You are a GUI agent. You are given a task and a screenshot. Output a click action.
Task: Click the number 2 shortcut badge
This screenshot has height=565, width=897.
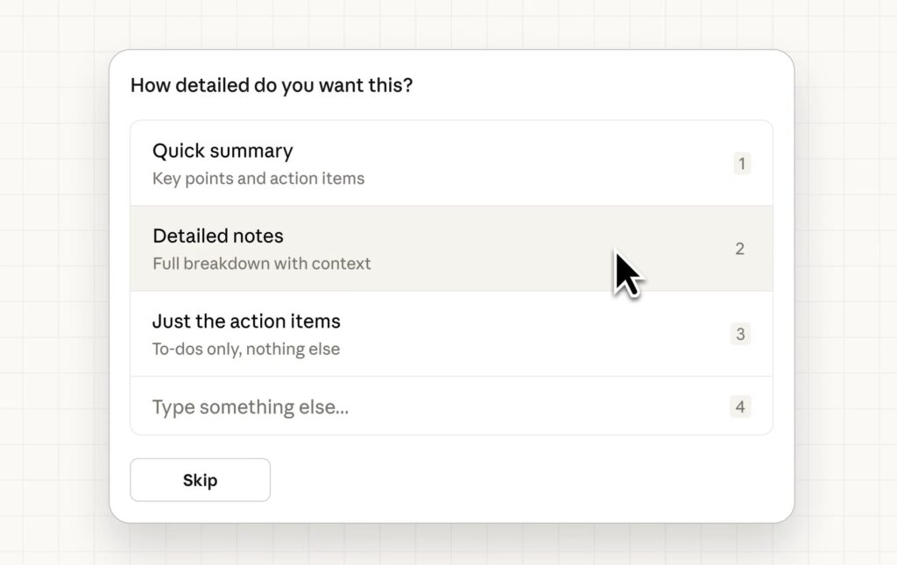(740, 249)
